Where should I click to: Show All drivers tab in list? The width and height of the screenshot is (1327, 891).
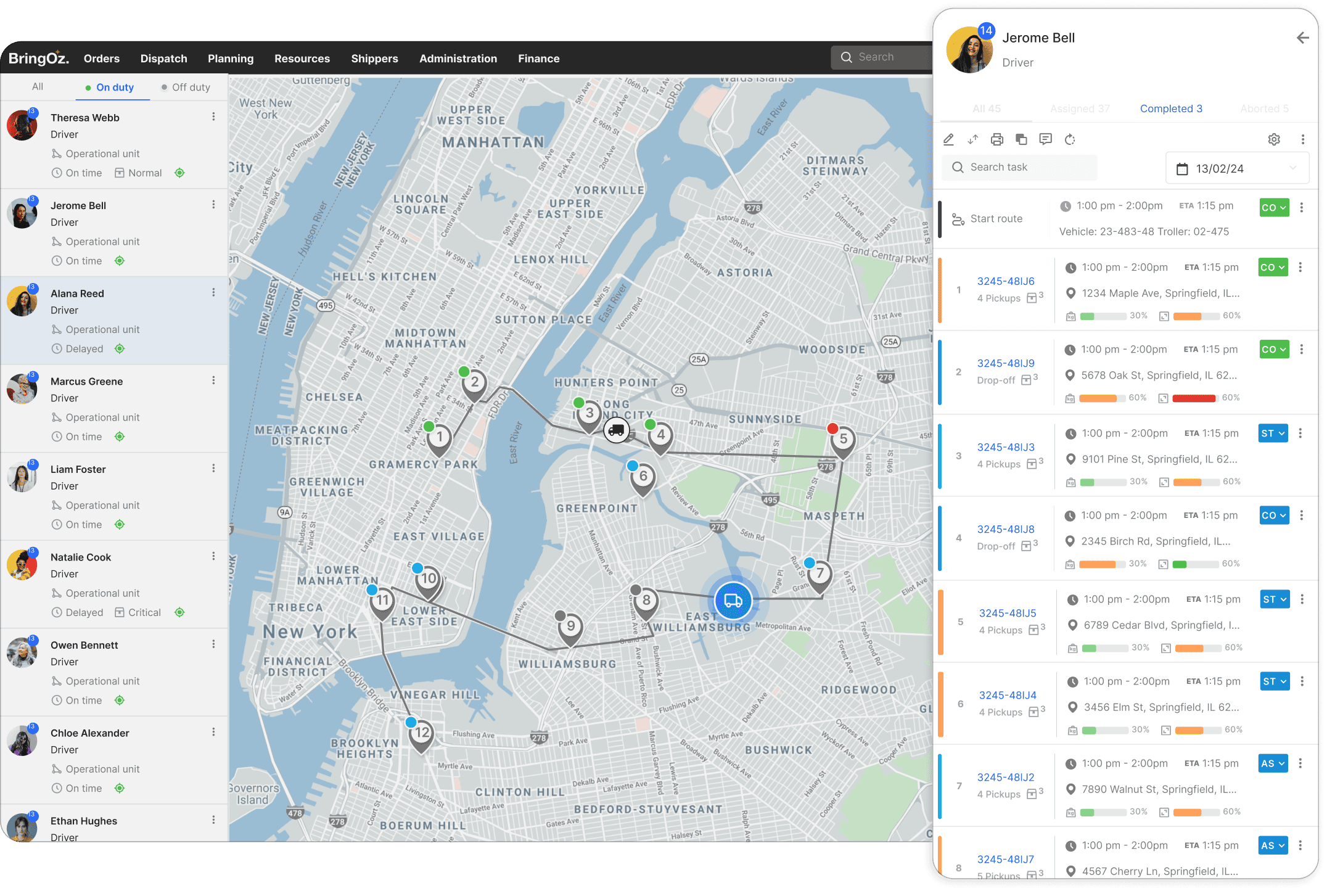point(38,86)
